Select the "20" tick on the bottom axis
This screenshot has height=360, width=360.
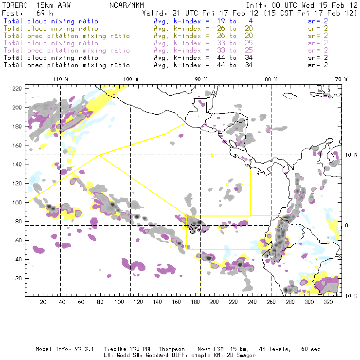pos(43,302)
